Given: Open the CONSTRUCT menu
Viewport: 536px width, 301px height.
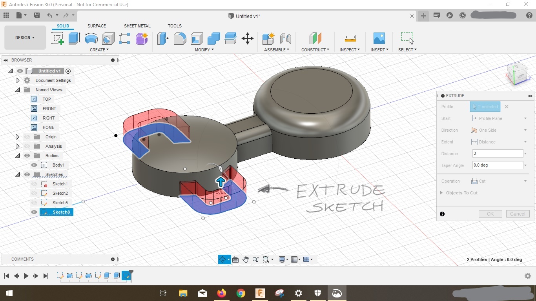Looking at the screenshot, I should [315, 50].
